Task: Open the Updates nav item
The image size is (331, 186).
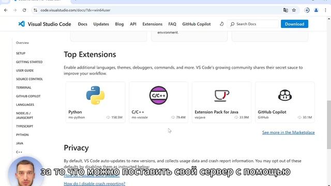Action: tap(101, 24)
